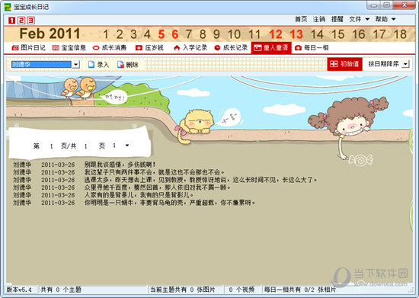Click the 删除 delete document icon

coord(120,65)
